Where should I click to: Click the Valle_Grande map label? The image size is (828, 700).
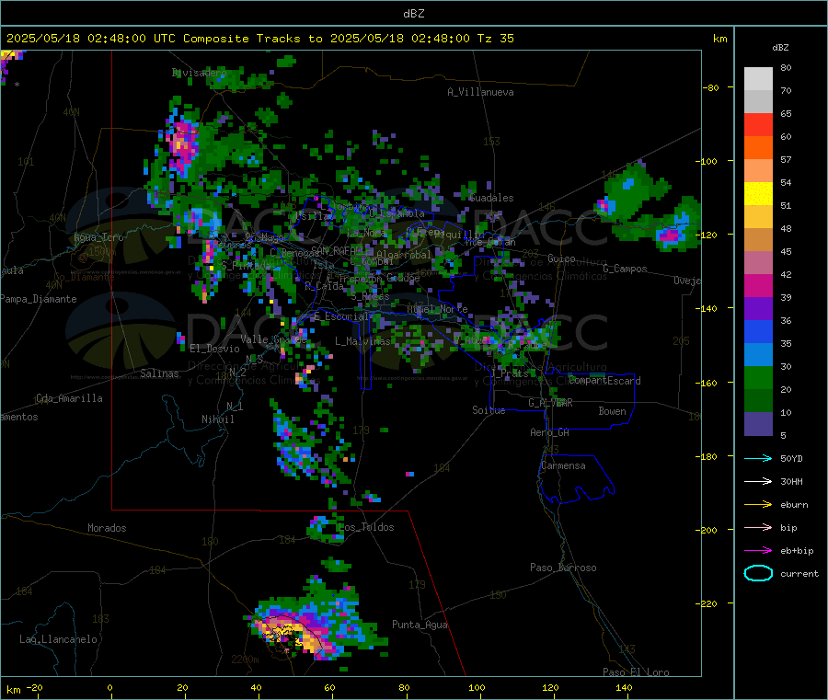[273, 339]
